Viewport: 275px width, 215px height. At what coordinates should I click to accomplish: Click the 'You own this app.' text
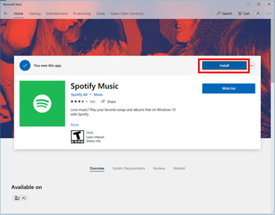click(48, 66)
